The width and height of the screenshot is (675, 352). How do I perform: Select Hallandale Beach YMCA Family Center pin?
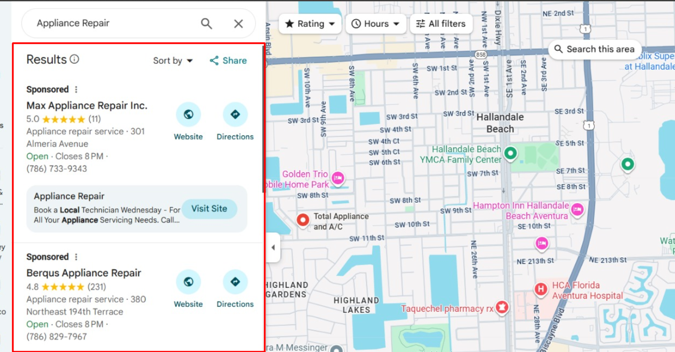pos(510,153)
